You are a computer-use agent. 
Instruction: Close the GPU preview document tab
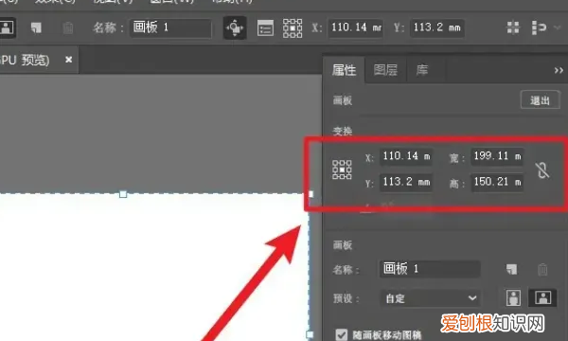coord(68,60)
